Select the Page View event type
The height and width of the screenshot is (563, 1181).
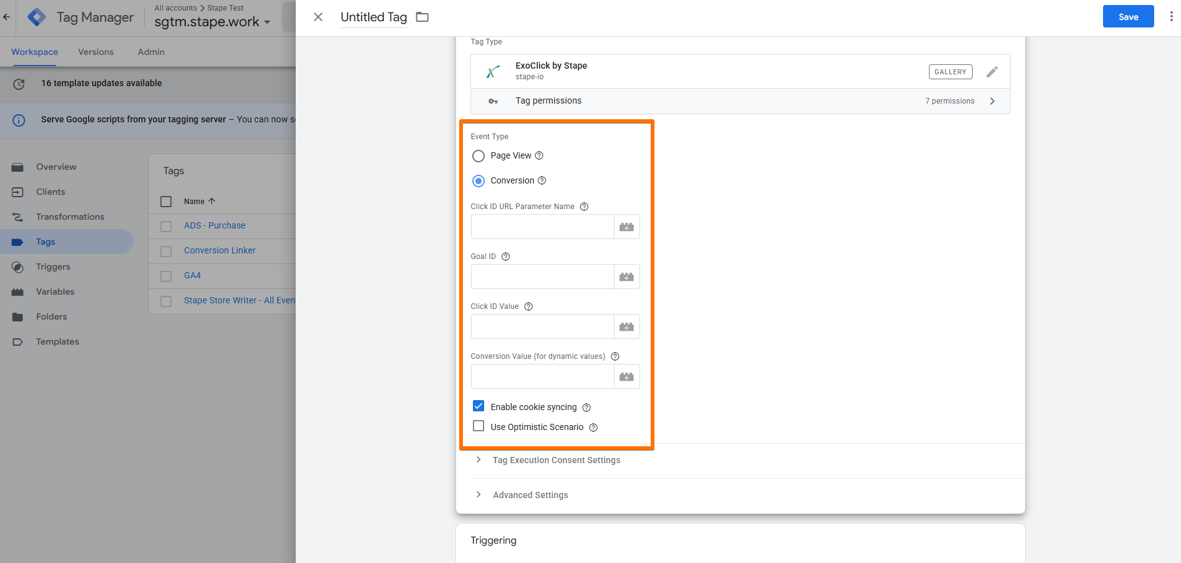click(479, 156)
